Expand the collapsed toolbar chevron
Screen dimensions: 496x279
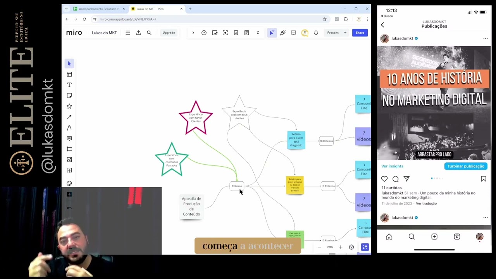193,33
